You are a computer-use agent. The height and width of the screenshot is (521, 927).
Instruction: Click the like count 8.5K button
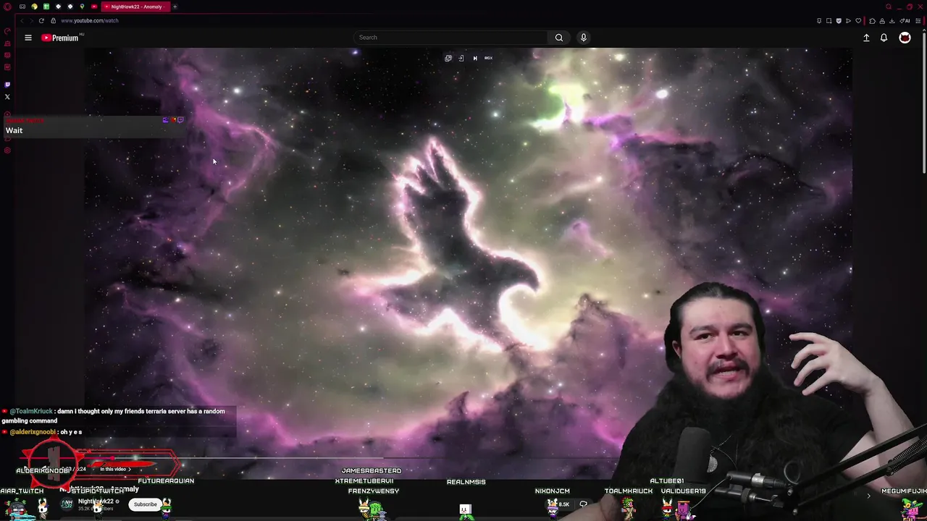click(559, 504)
